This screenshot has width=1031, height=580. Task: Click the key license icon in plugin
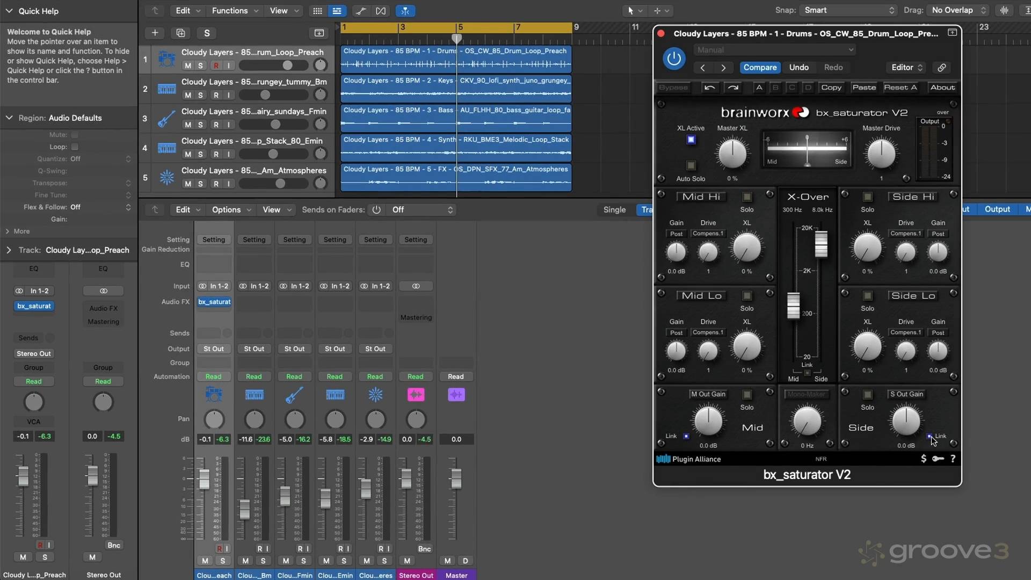pos(938,459)
